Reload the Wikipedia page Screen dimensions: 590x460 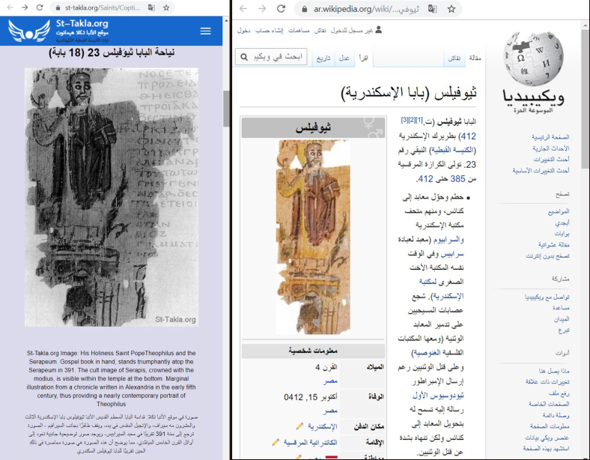(x=281, y=9)
